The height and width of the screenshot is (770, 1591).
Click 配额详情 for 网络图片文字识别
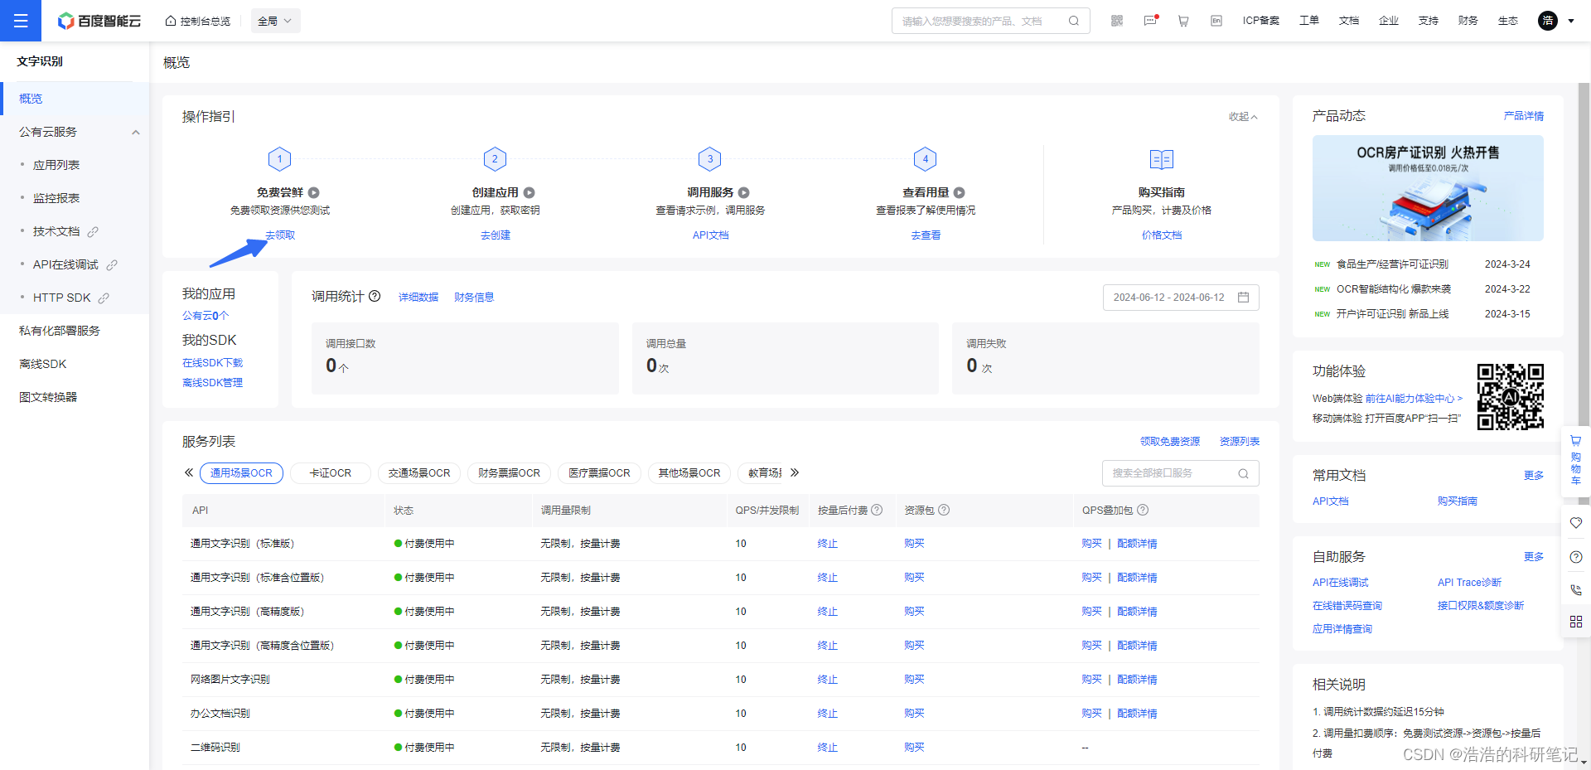tap(1137, 680)
